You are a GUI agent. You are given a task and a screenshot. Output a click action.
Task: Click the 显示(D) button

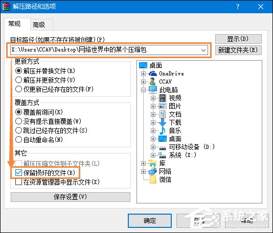(x=238, y=39)
